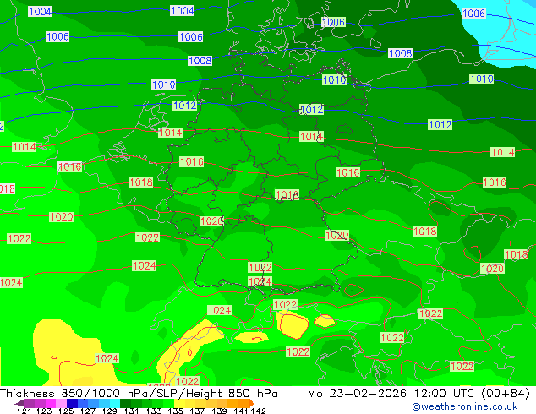Click the map title 'Thickness 850/1000 hPa/SLP/Height 850 hPa'
Viewport: 536px width, 414px height.
(139, 394)
